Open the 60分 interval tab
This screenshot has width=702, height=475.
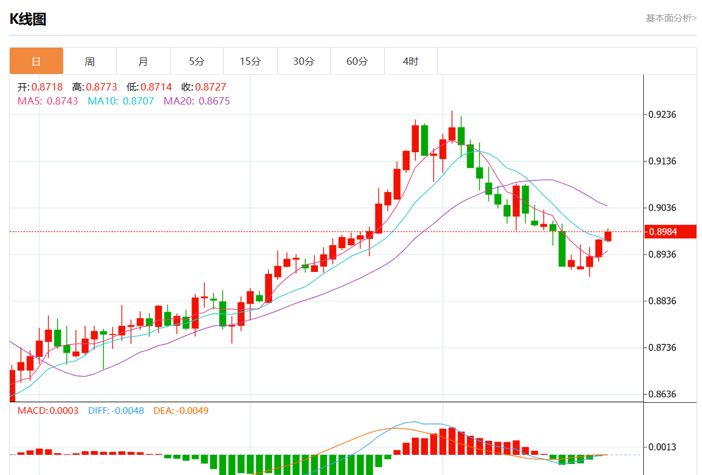coord(357,61)
